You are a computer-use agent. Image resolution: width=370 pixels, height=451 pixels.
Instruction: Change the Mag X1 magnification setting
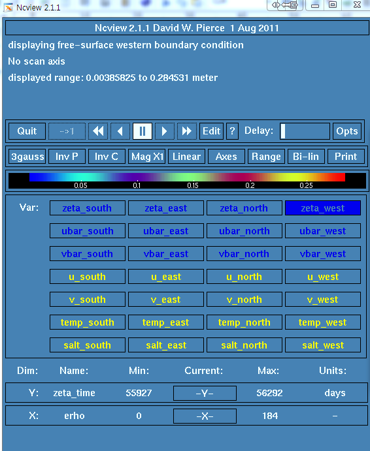click(x=146, y=157)
